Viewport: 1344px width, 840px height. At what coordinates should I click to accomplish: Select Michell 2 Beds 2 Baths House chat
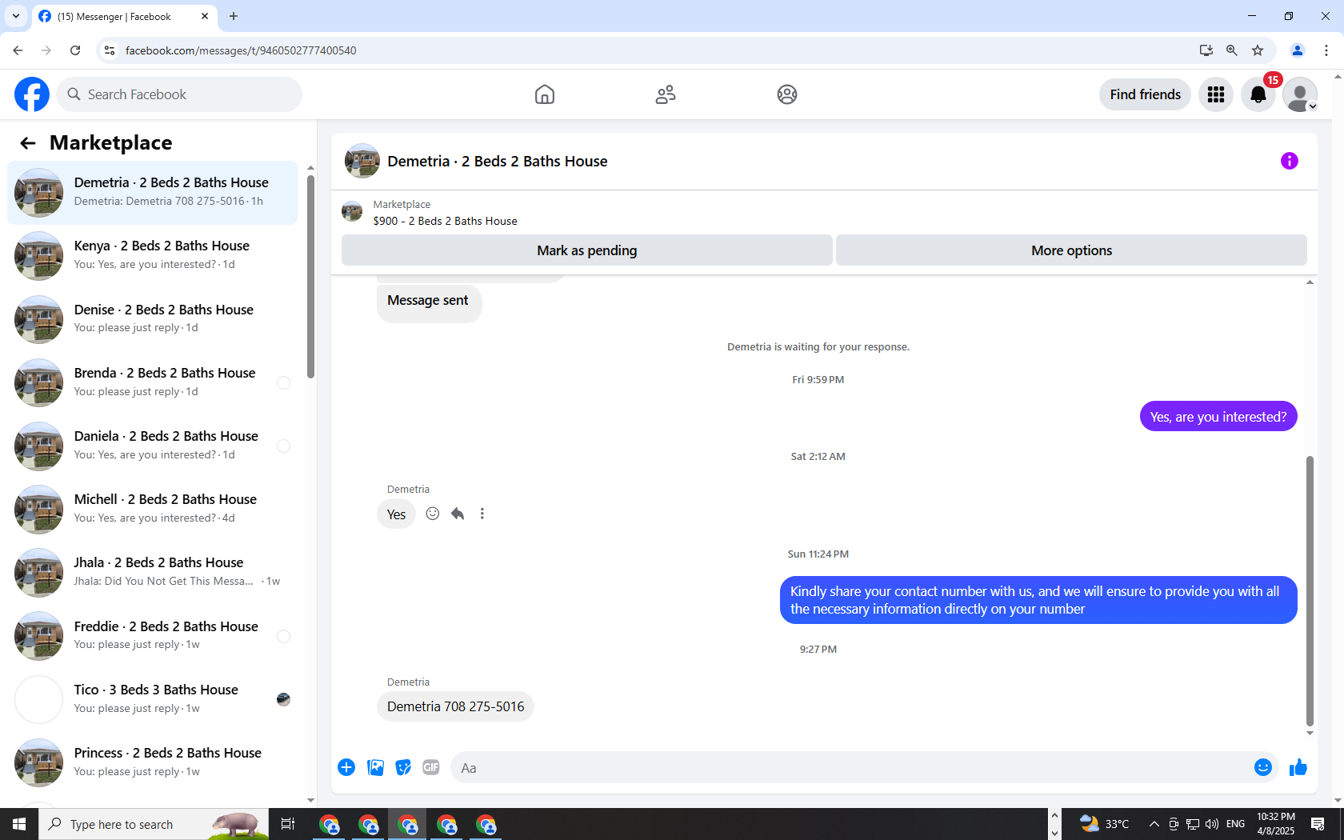(x=152, y=509)
